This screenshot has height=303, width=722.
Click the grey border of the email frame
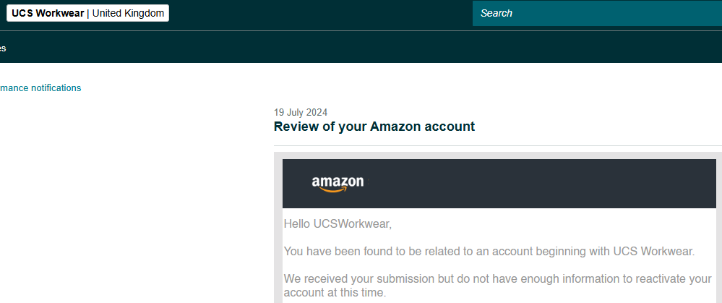point(278,230)
